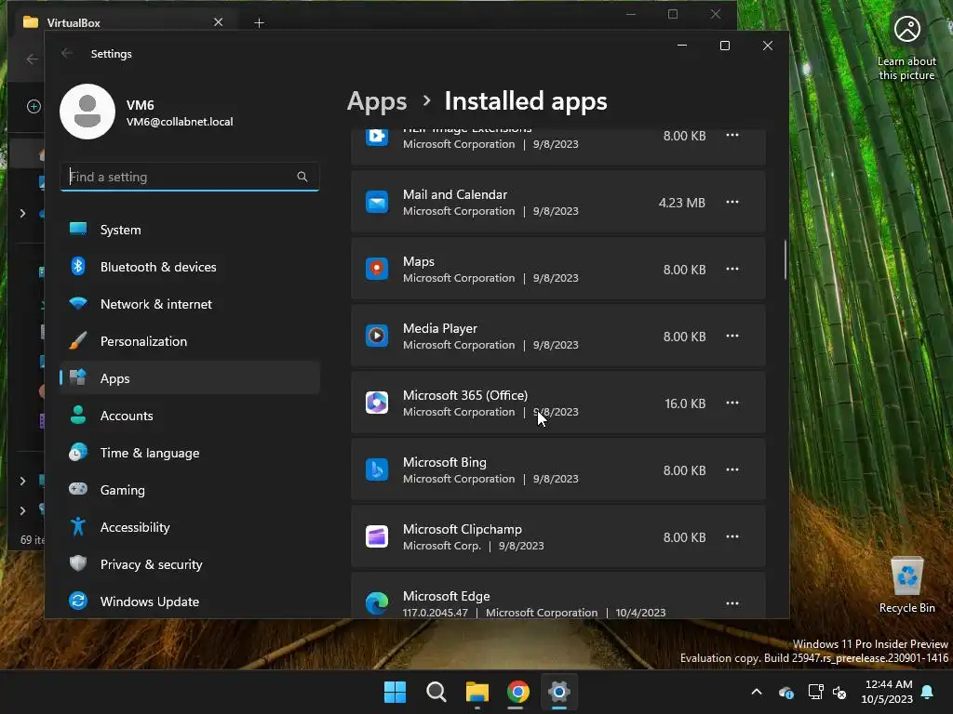This screenshot has width=953, height=714.
Task: Open Windows Update settings
Action: (190, 602)
